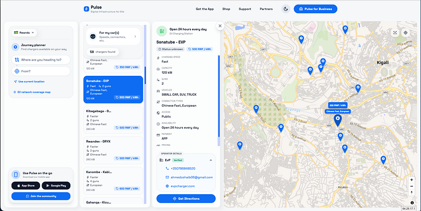The height and width of the screenshot is (211, 421).
Task: Click the map locate-me icon
Action: [405, 33]
